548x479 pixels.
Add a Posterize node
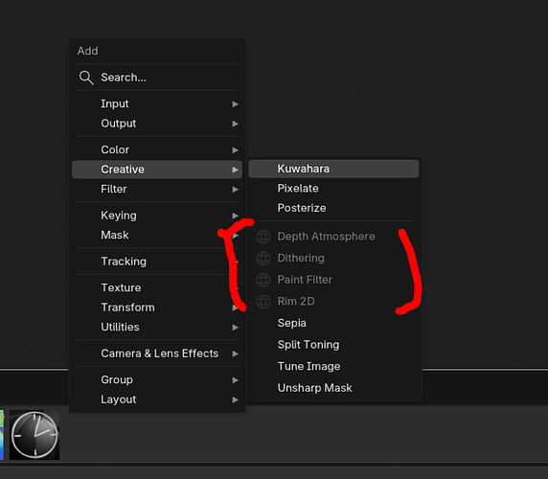pos(333,208)
